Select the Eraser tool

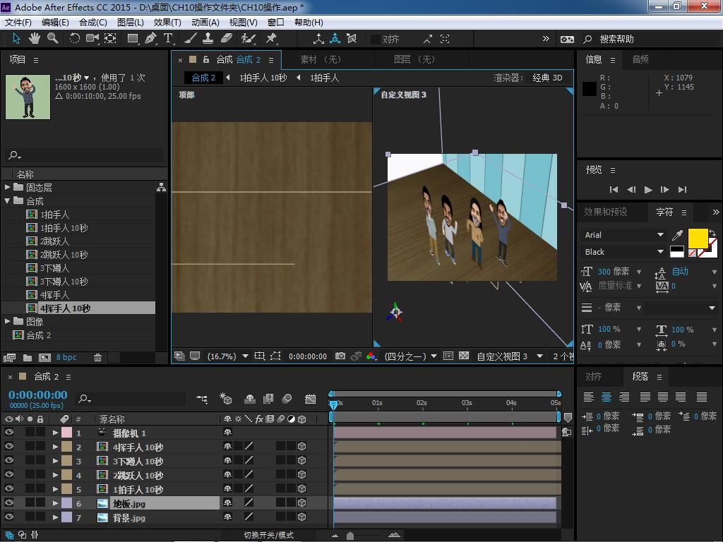click(227, 39)
